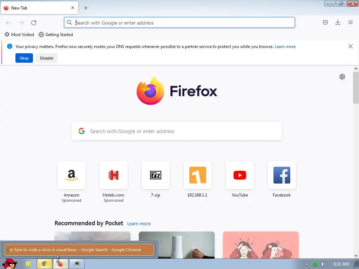
Task: Open Pocket story with white router image
Action: click(177, 245)
